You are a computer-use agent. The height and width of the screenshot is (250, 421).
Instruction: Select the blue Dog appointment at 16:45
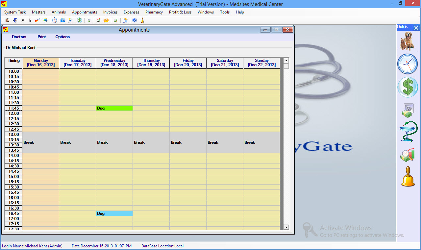tap(114, 213)
